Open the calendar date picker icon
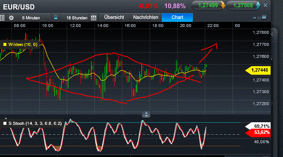 (94, 18)
